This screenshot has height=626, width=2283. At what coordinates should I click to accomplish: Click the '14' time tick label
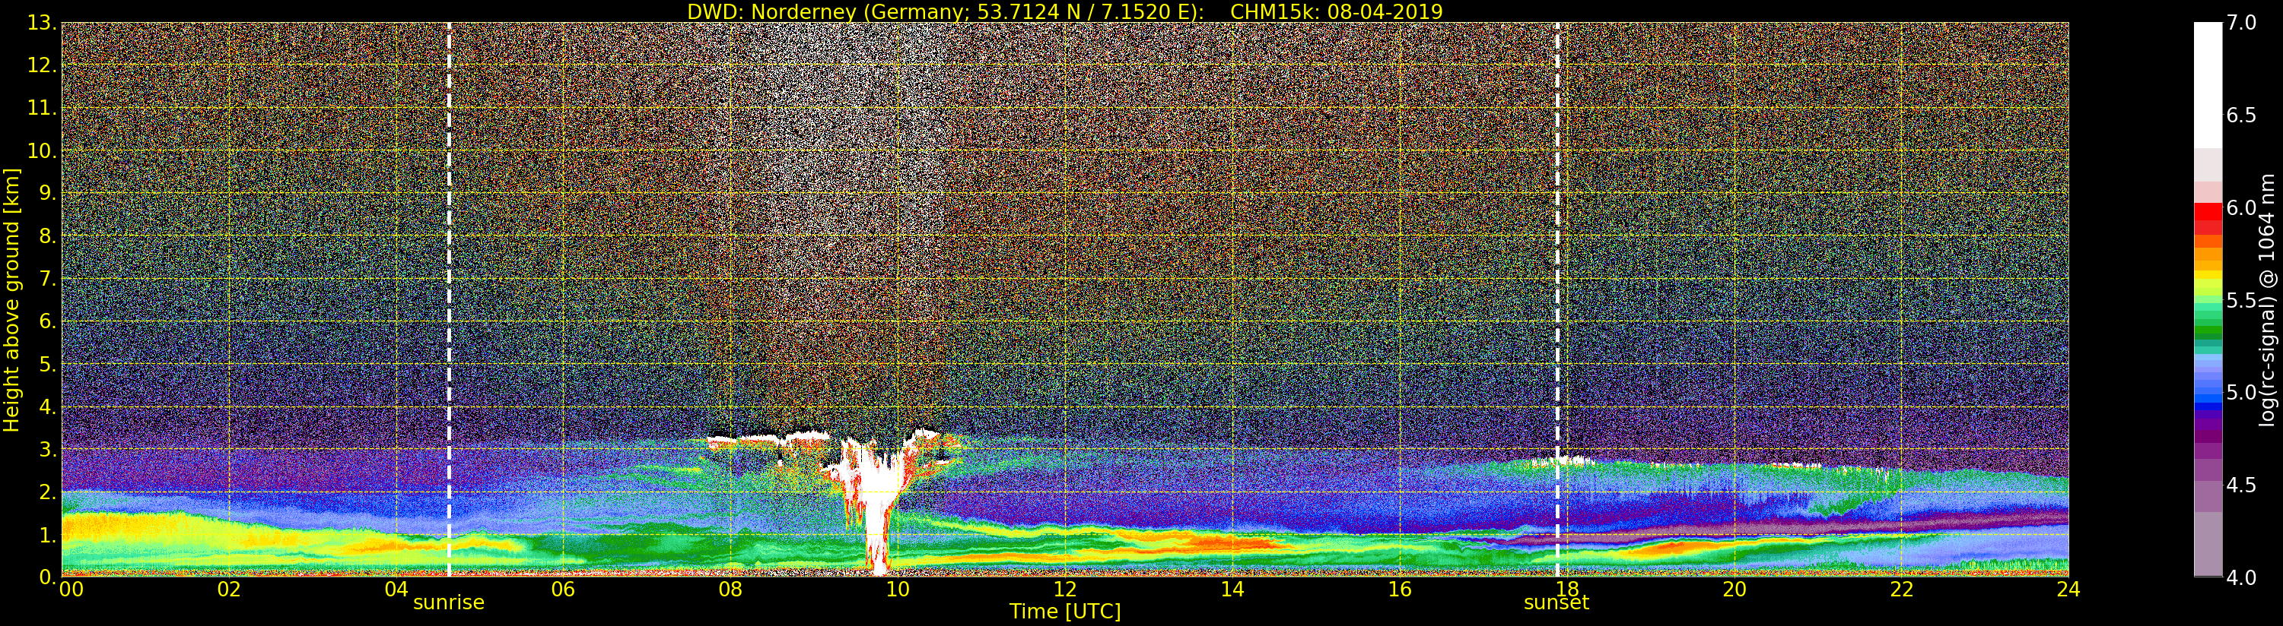[1232, 590]
